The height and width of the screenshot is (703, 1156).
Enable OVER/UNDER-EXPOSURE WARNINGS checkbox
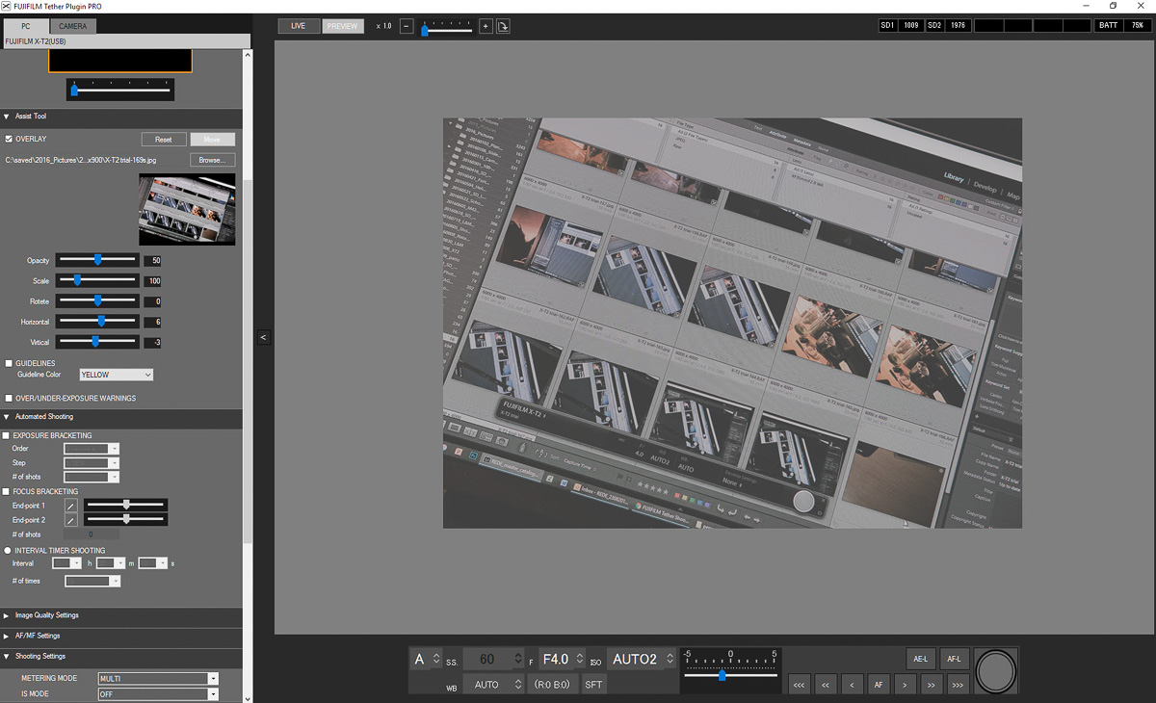(9, 398)
